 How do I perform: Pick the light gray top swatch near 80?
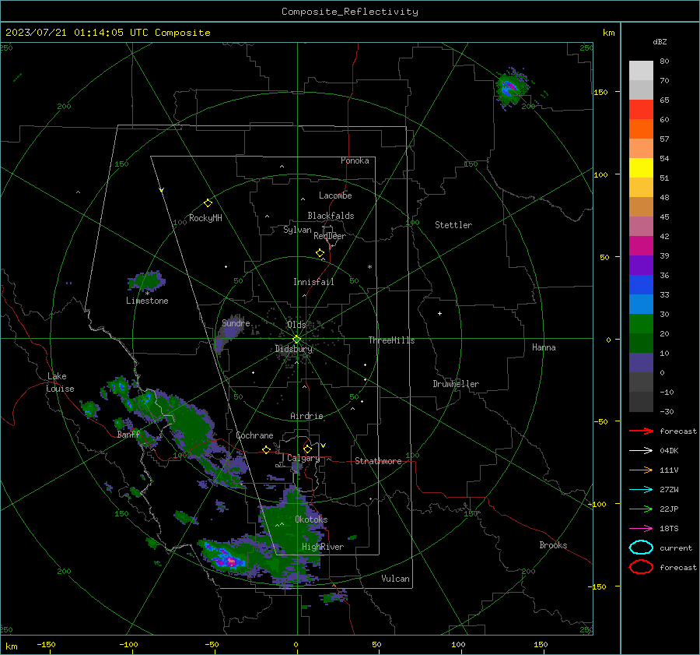point(641,71)
